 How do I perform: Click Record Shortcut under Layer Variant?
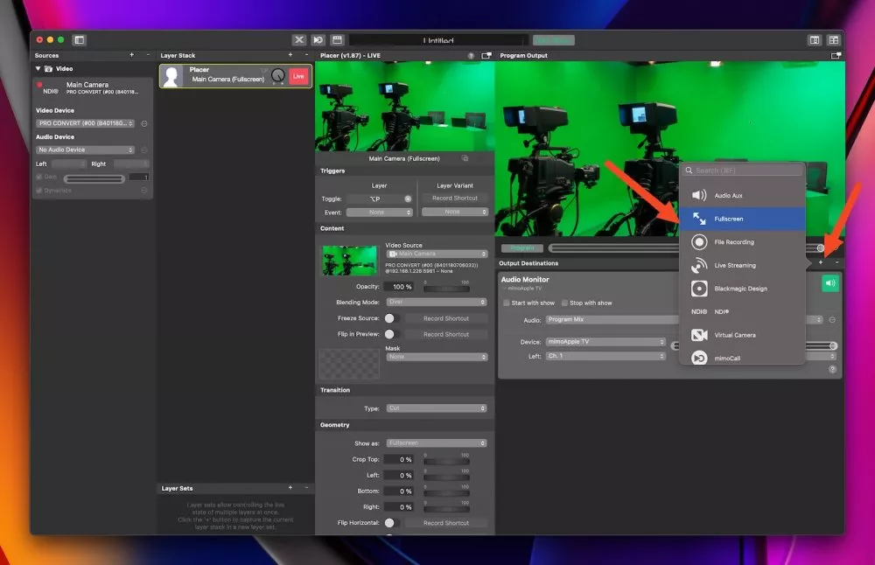tap(455, 198)
